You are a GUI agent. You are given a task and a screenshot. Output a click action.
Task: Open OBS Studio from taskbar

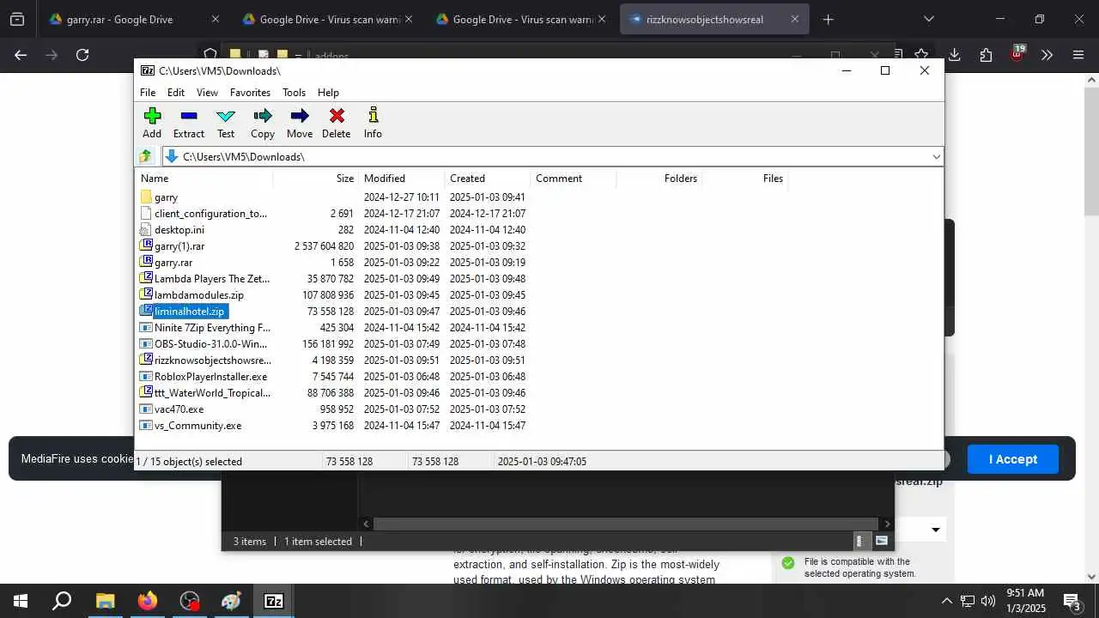point(190,601)
